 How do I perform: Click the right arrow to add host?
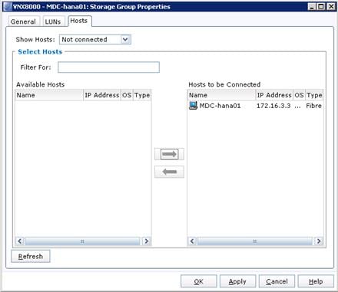[169, 154]
